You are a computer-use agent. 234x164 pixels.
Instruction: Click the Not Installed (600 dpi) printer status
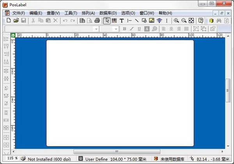[49, 159]
